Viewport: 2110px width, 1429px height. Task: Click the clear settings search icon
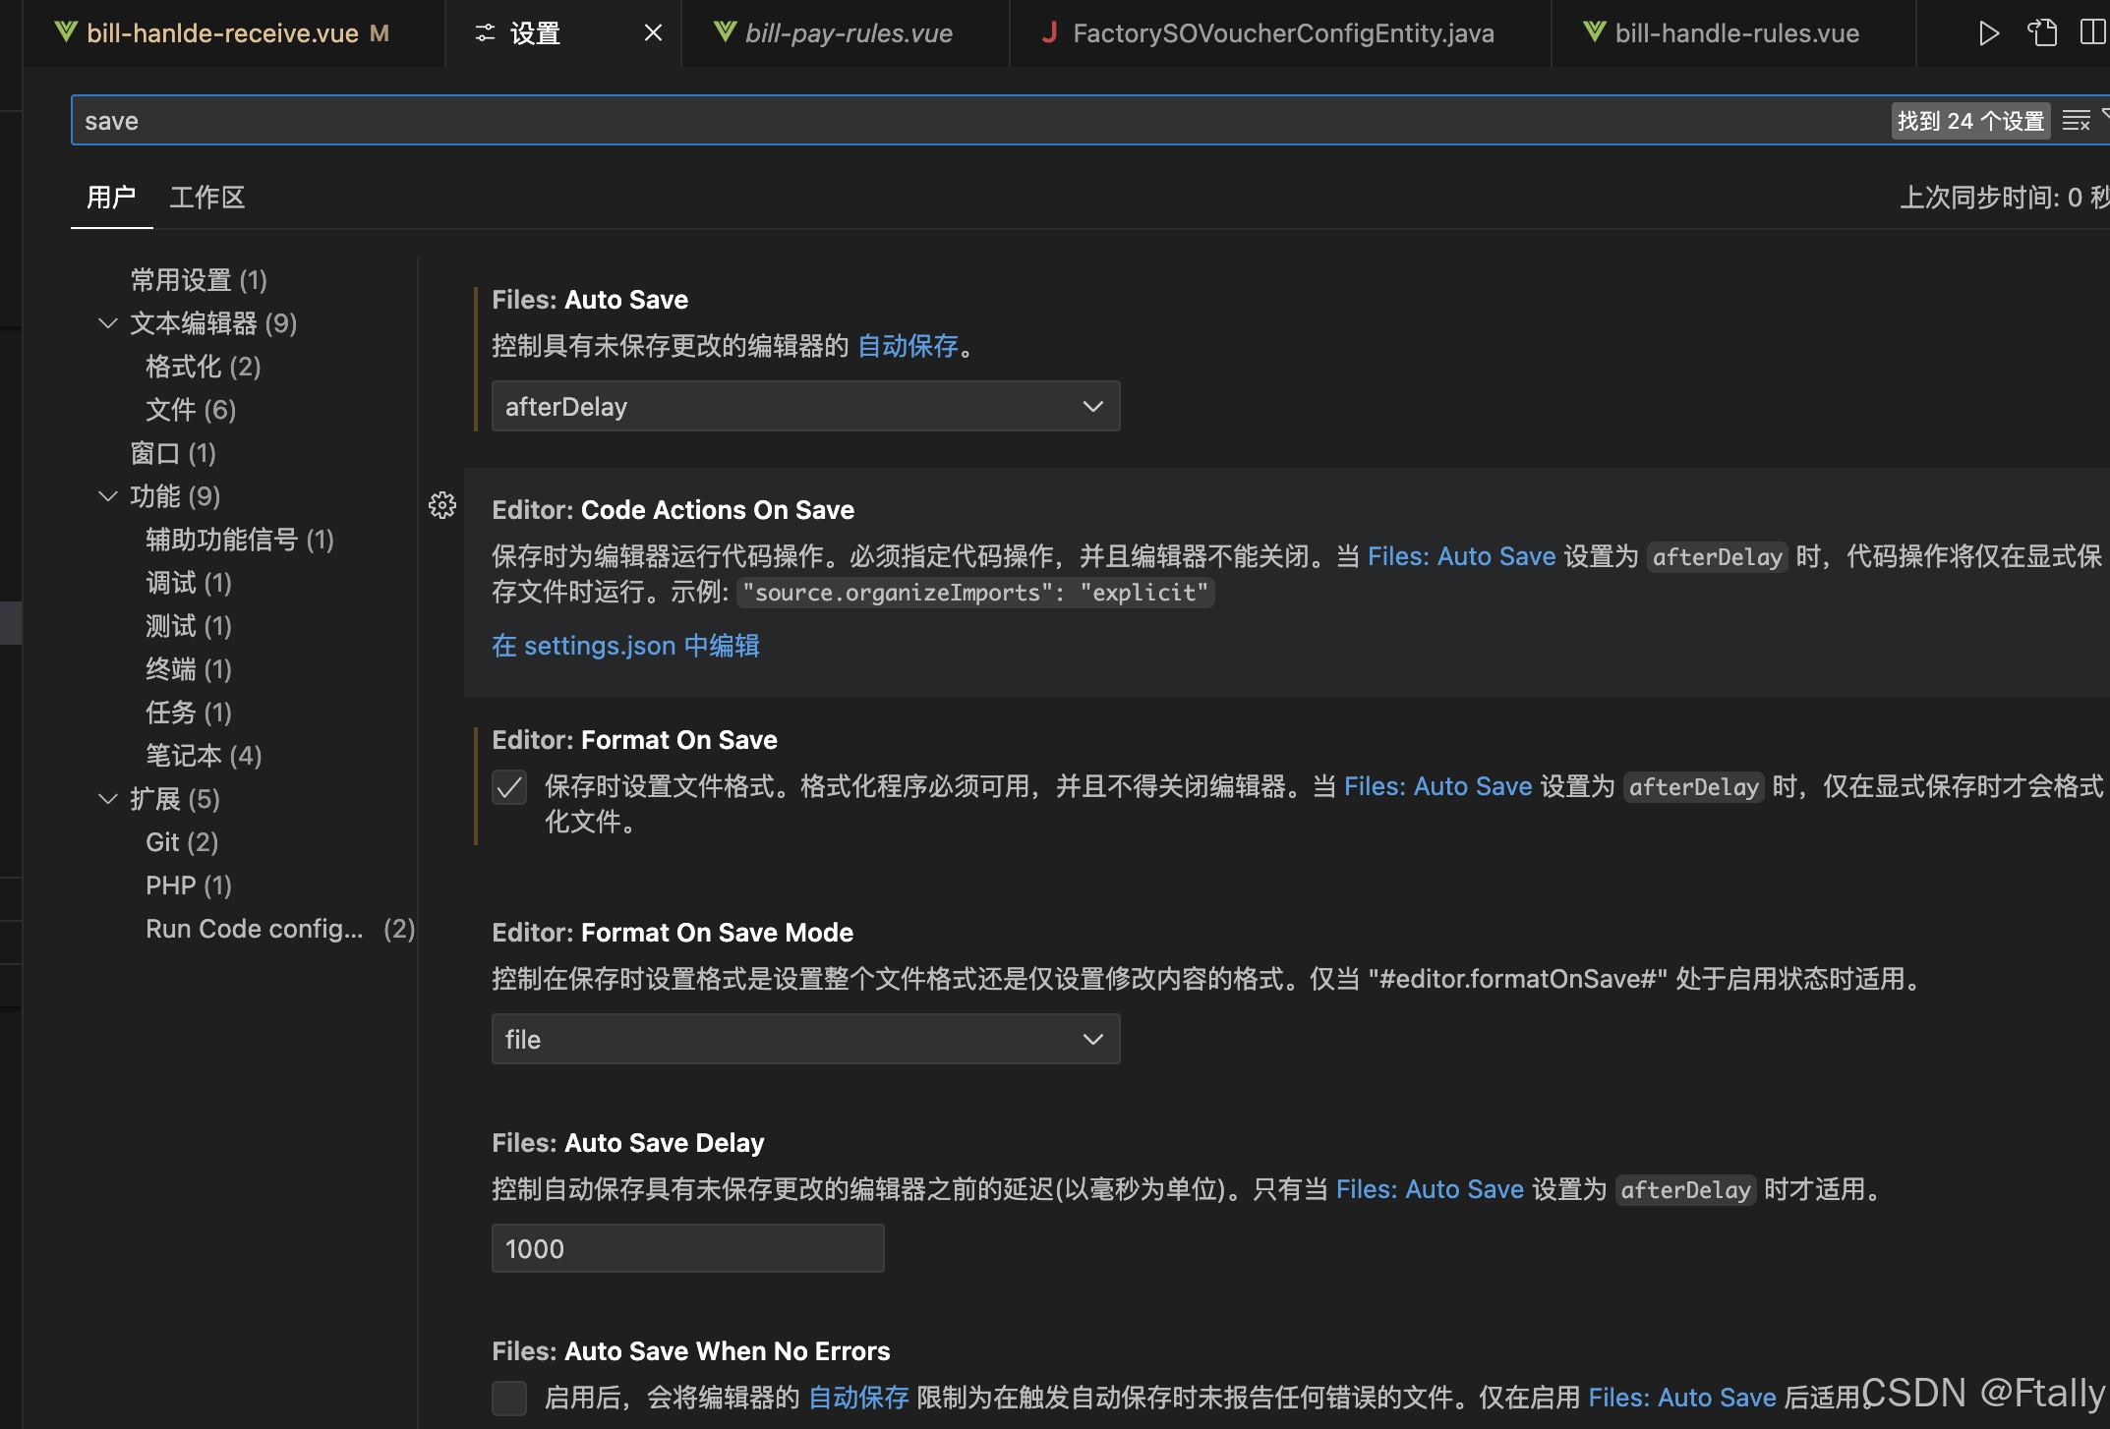coord(2077,120)
